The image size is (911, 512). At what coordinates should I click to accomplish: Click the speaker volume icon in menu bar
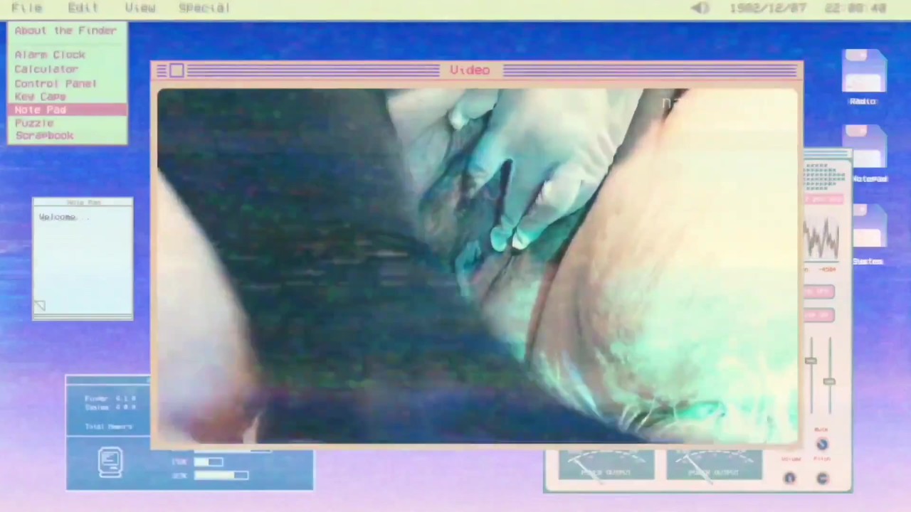coord(701,8)
